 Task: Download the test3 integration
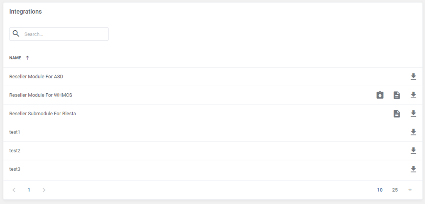pyautogui.click(x=413, y=169)
